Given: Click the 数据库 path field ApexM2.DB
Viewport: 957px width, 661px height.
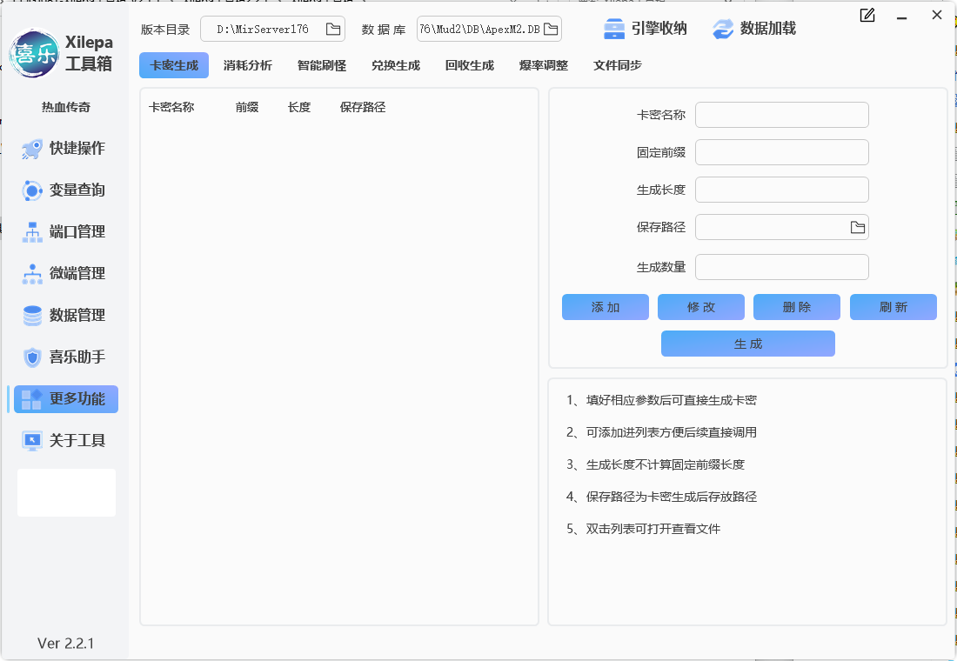Looking at the screenshot, I should coord(489,30).
